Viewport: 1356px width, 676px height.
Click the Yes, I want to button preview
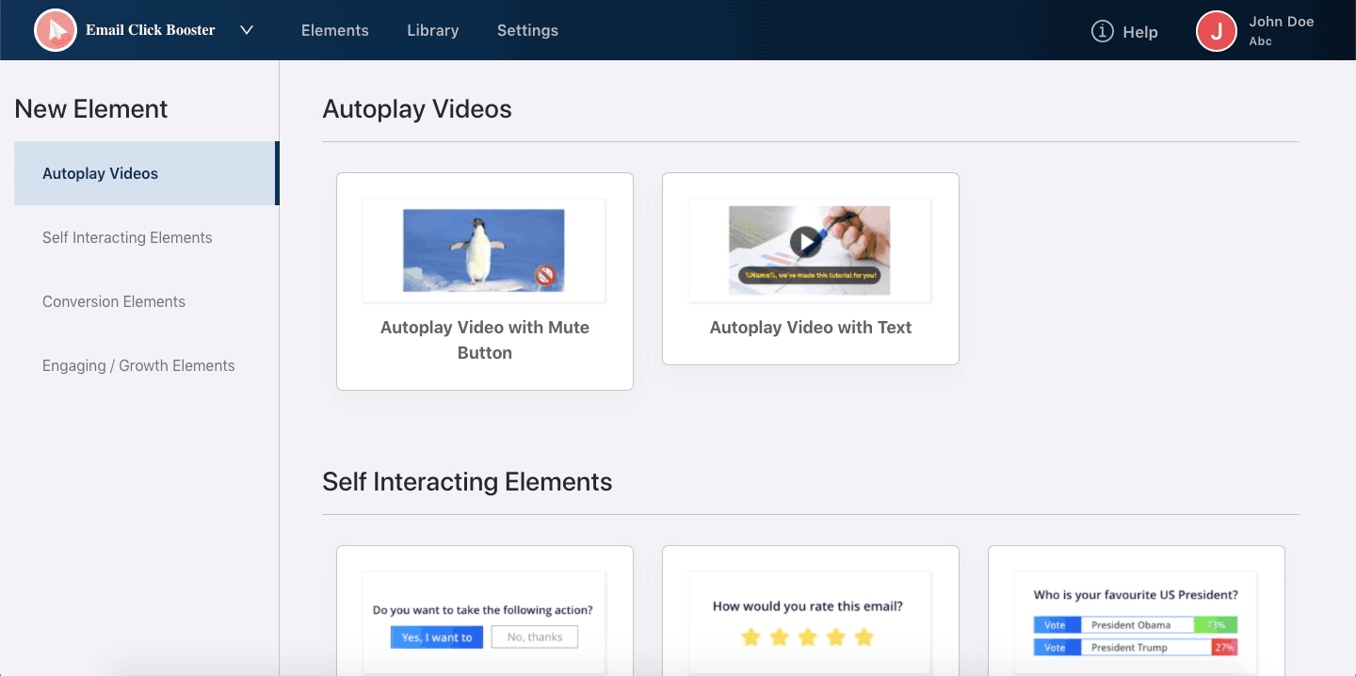(x=437, y=637)
